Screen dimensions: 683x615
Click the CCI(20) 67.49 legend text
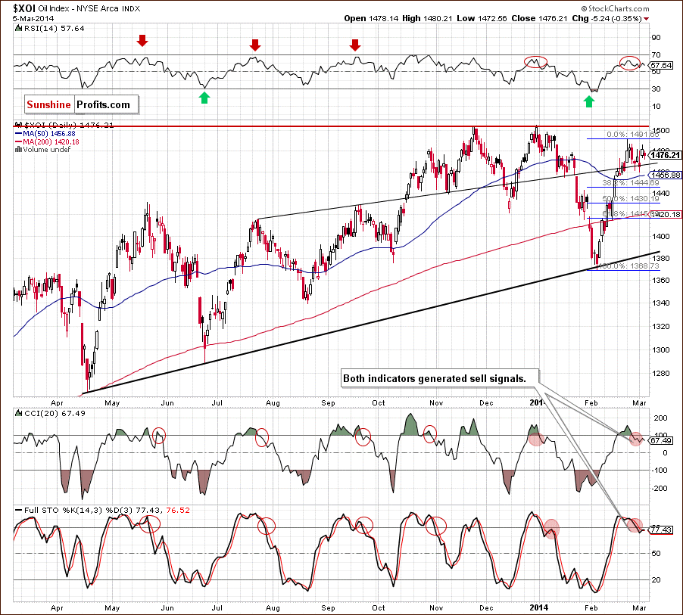(x=55, y=413)
